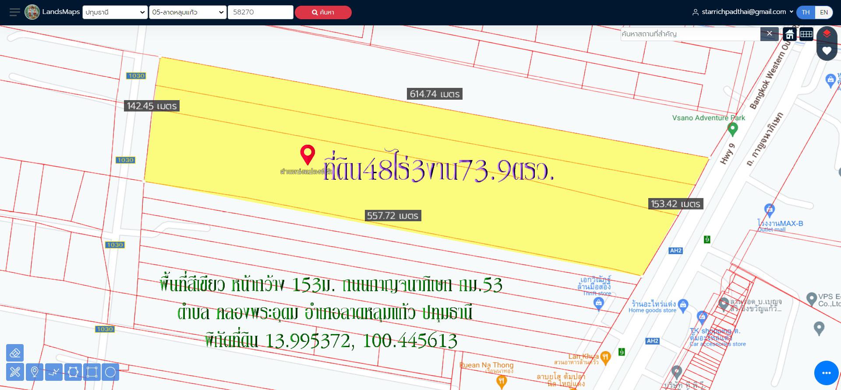841x390 pixels.
Task: Open the district dropdown 05-ลาดหลุมแก้ว
Action: [187, 12]
